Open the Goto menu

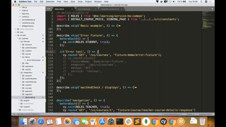point(73,1)
